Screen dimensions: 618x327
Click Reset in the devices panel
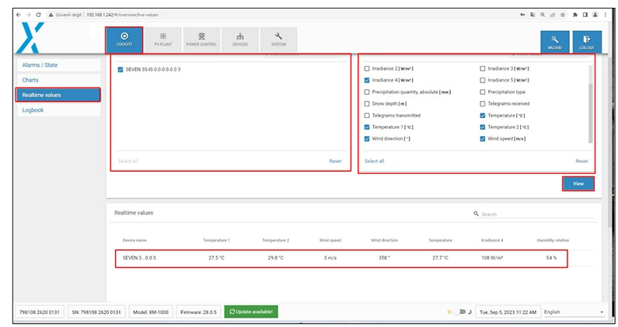pos(335,161)
